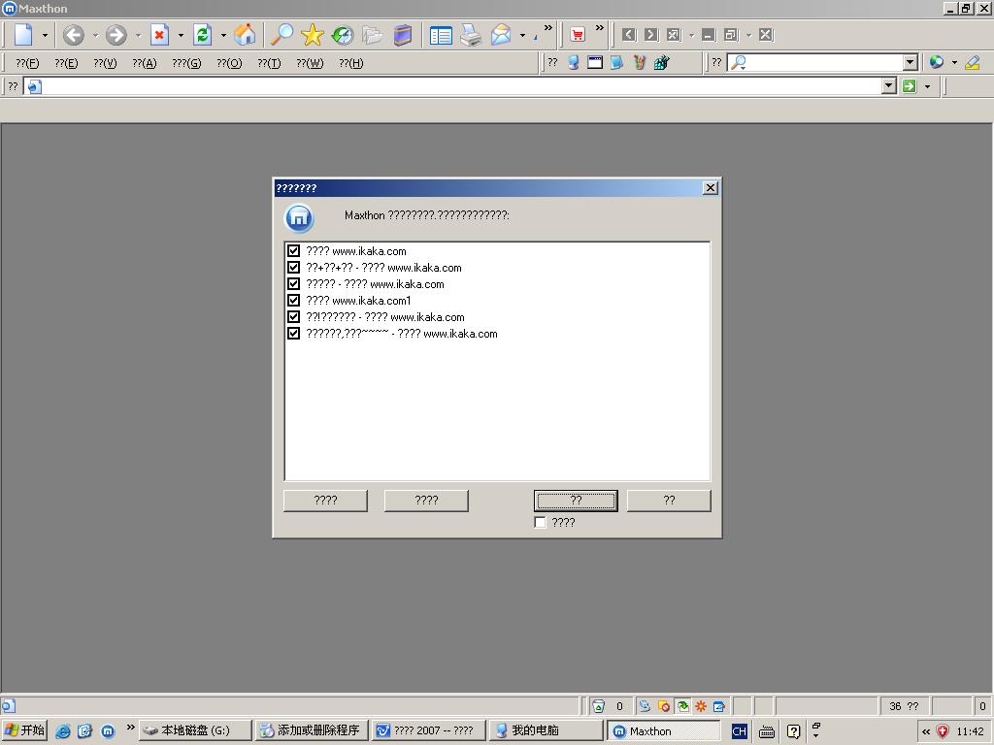Open the History clock icon
This screenshot has height=745, width=994.
343,35
